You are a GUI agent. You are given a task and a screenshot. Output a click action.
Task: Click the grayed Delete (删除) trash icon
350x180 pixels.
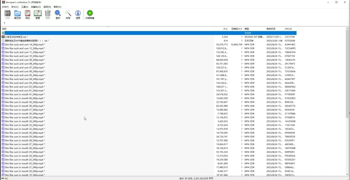(x=48, y=14)
